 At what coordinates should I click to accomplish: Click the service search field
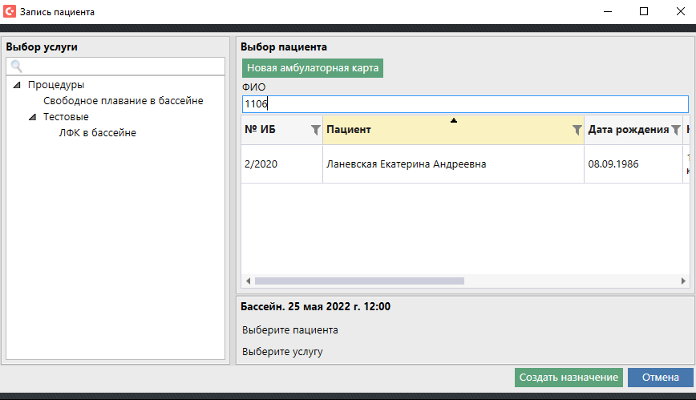click(x=120, y=67)
